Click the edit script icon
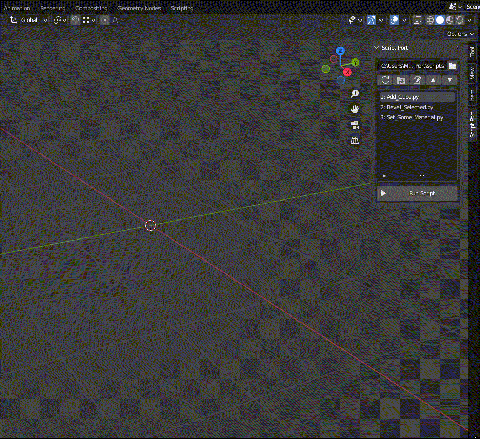 417,80
